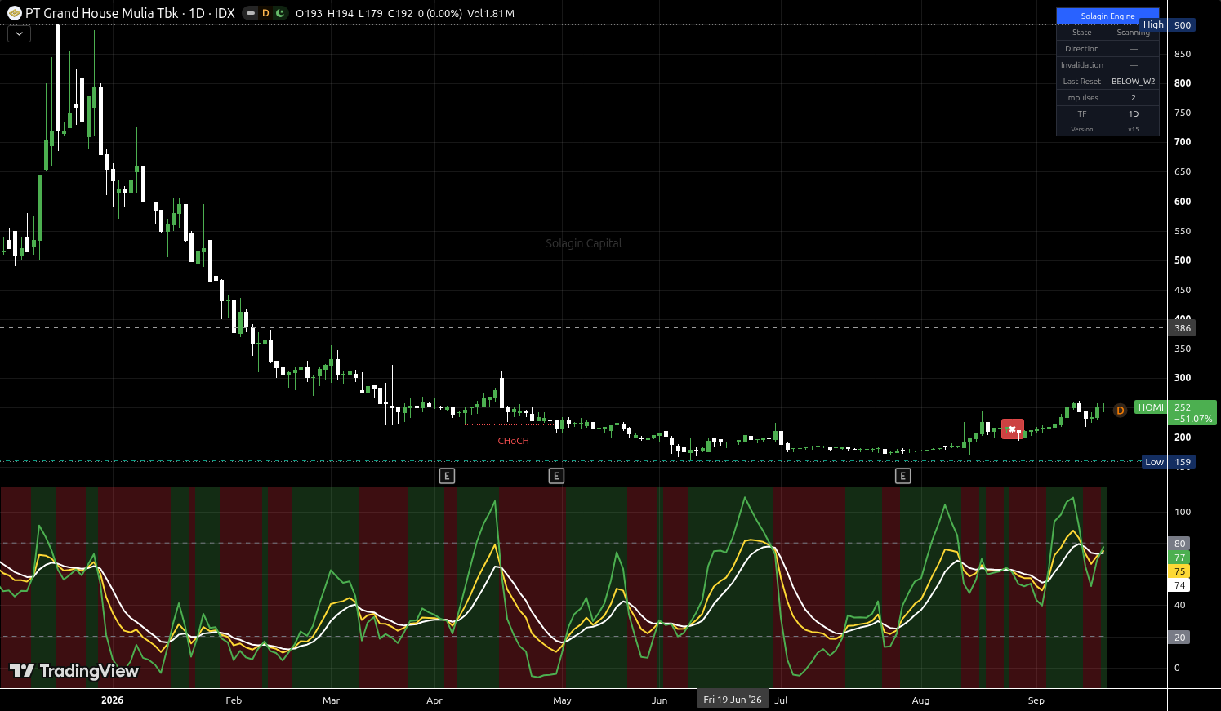Click the O193 open value
The width and height of the screenshot is (1221, 711).
coord(310,14)
